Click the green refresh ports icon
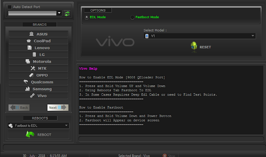 click(67, 14)
